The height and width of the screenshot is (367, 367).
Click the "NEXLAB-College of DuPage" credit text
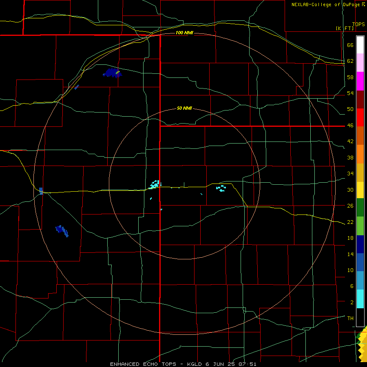click(x=325, y=4)
